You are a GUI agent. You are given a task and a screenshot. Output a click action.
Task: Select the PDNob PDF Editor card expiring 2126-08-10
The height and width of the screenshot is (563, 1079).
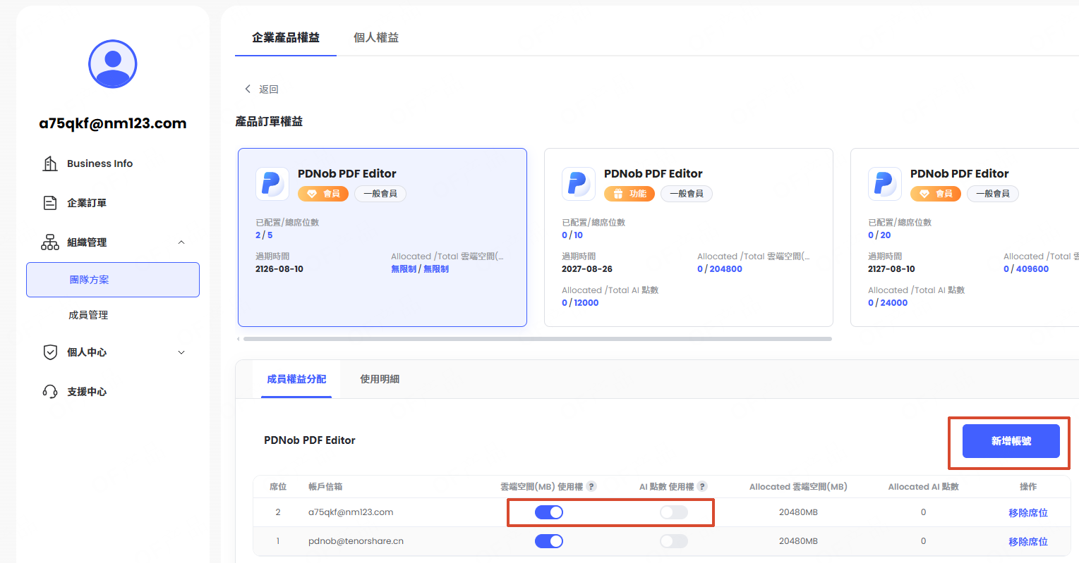click(382, 237)
